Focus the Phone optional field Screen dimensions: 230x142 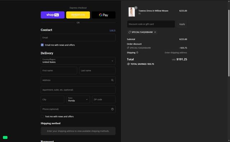pos(78,109)
